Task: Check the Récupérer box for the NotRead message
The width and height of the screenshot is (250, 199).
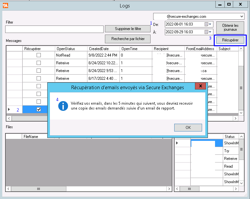Action: [39, 55]
